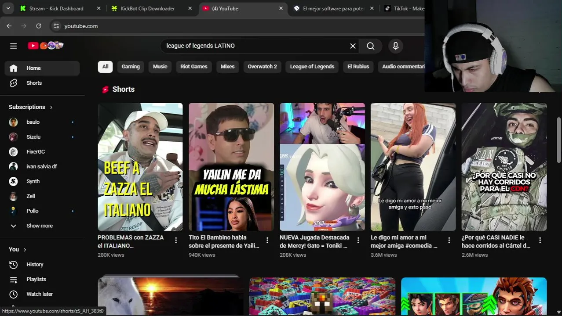Open Zell channel subscription

[x=42, y=196]
